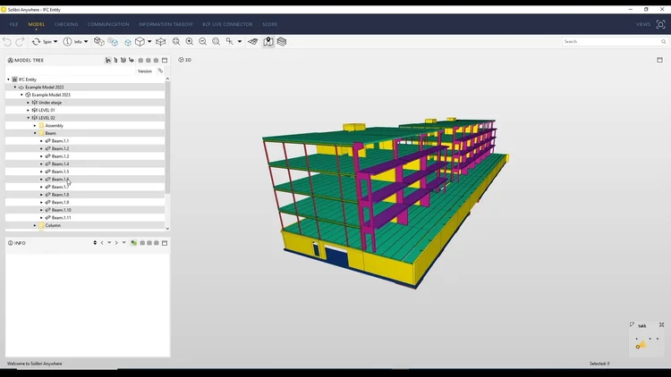Open dropdown arrow beside the zoom-to-pointer tool

pos(240,41)
